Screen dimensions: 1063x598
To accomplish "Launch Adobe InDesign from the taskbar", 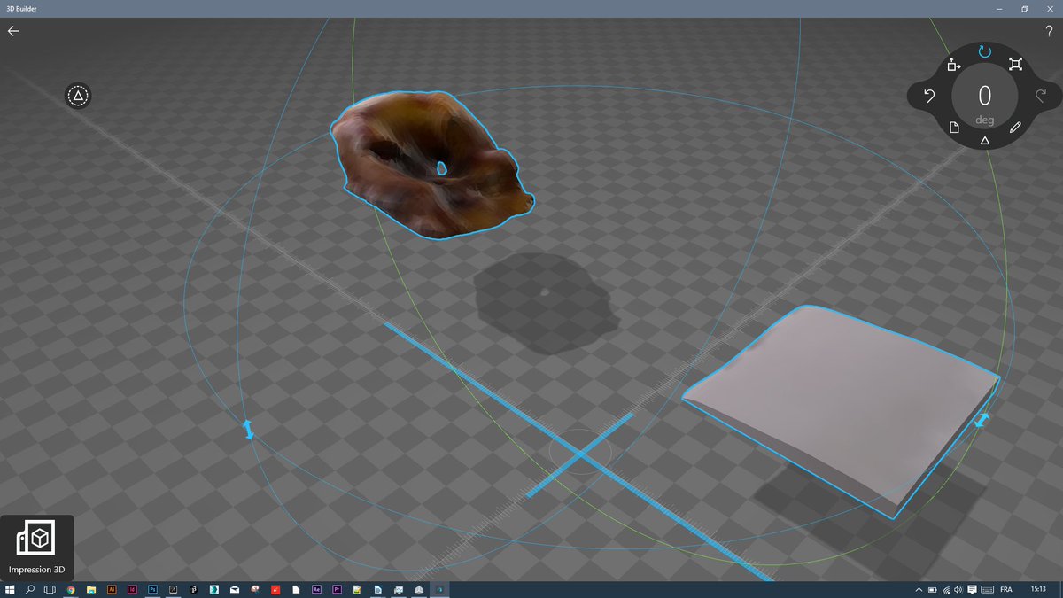I will 132,589.
